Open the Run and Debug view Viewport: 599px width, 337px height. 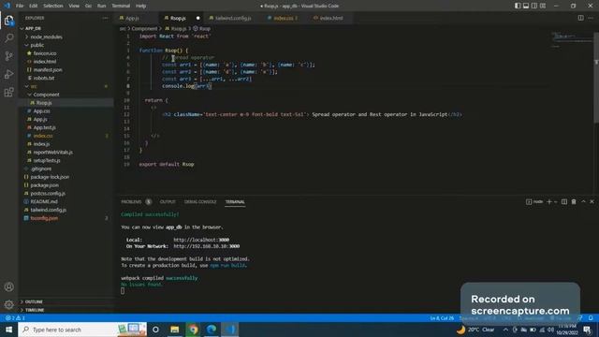(8, 74)
